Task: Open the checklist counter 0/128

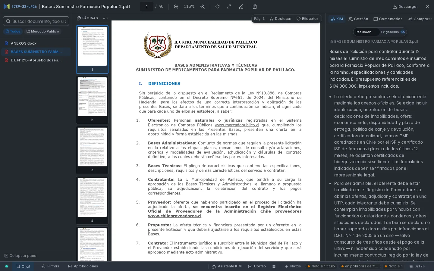Action: (417, 266)
